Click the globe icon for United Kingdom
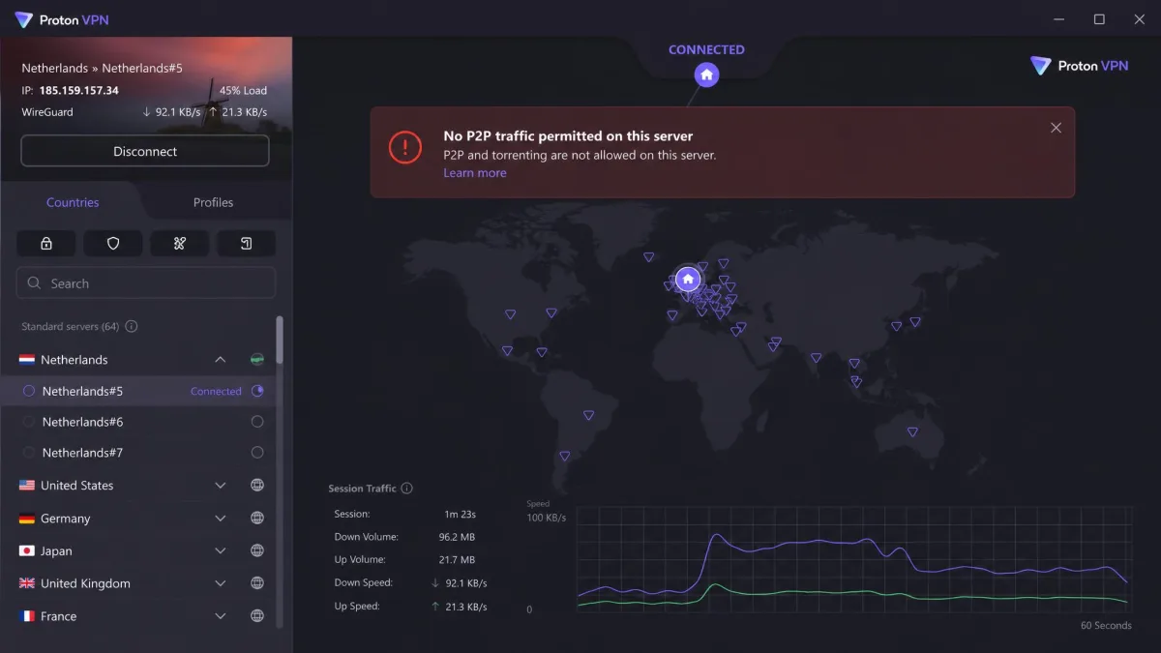The height and width of the screenshot is (653, 1161). [257, 583]
